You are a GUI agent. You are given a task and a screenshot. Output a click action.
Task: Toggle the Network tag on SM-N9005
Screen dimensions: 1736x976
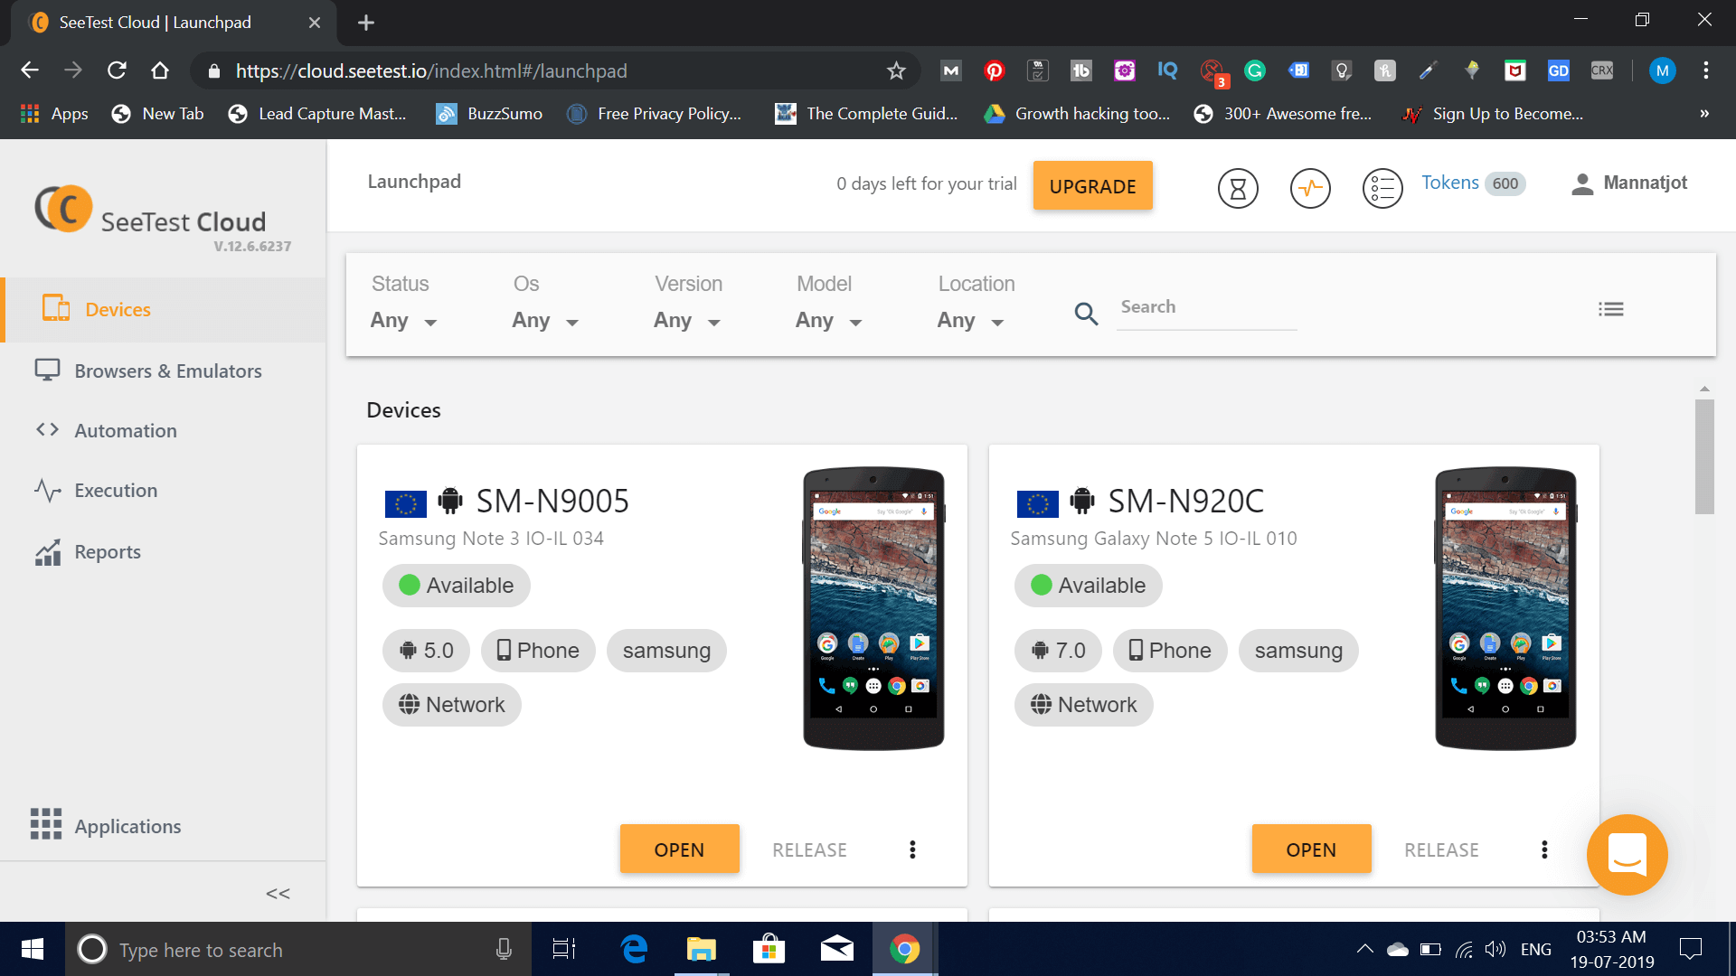(x=451, y=704)
